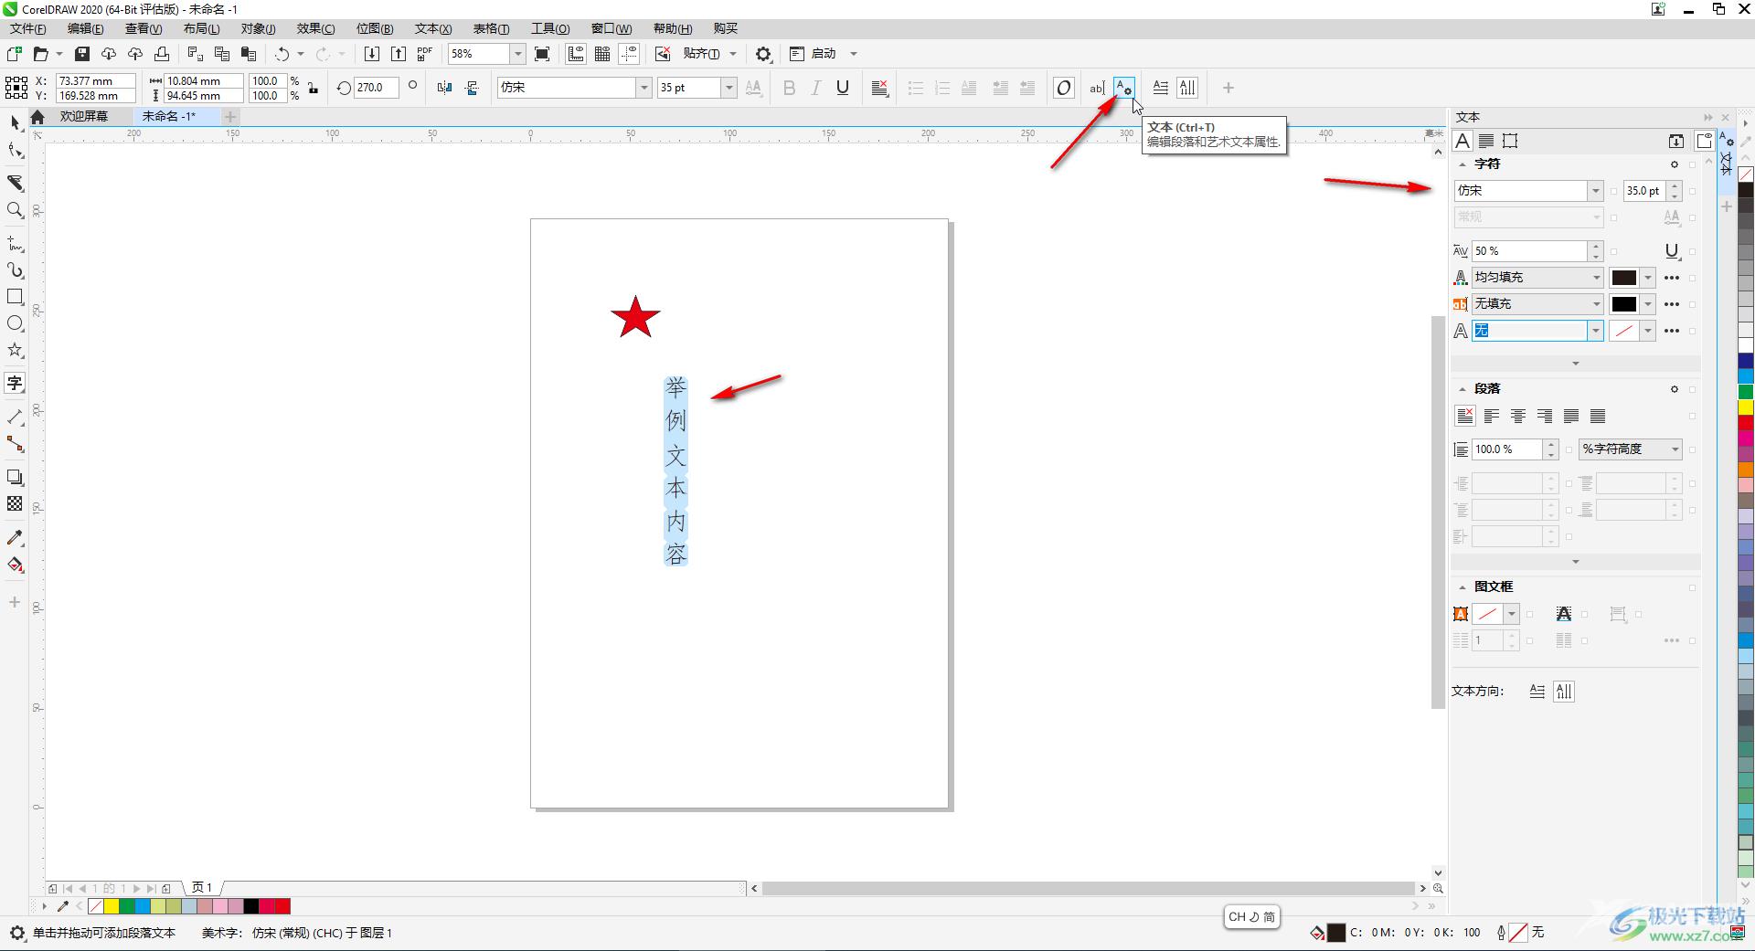Click the rotation angle 270.0 field
Screen dimensions: 1755x951
pyautogui.click(x=375, y=88)
